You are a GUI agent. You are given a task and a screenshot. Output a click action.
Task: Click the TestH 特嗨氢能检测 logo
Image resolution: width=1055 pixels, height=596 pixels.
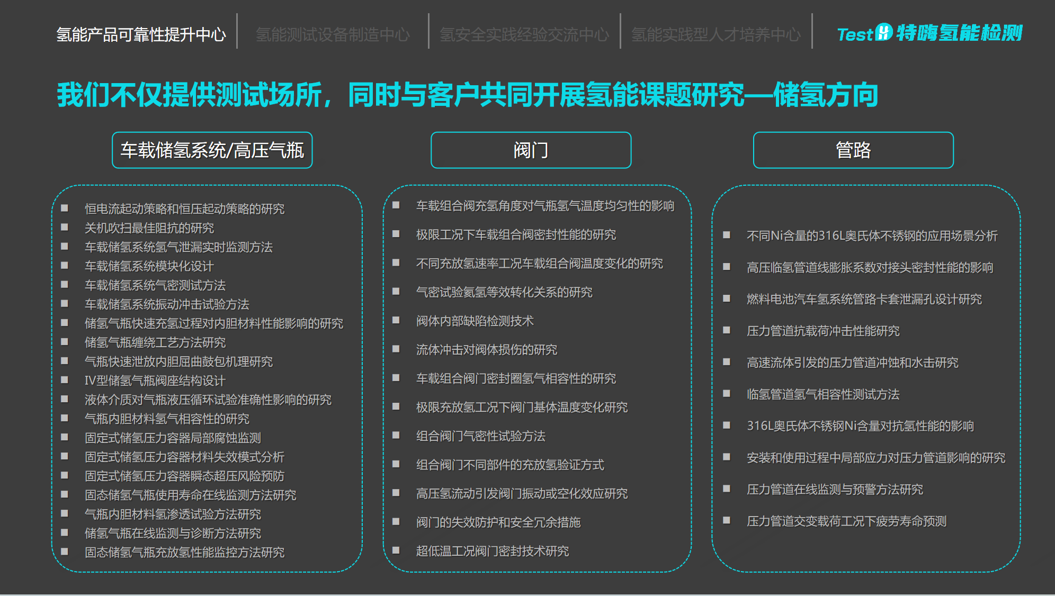929,33
